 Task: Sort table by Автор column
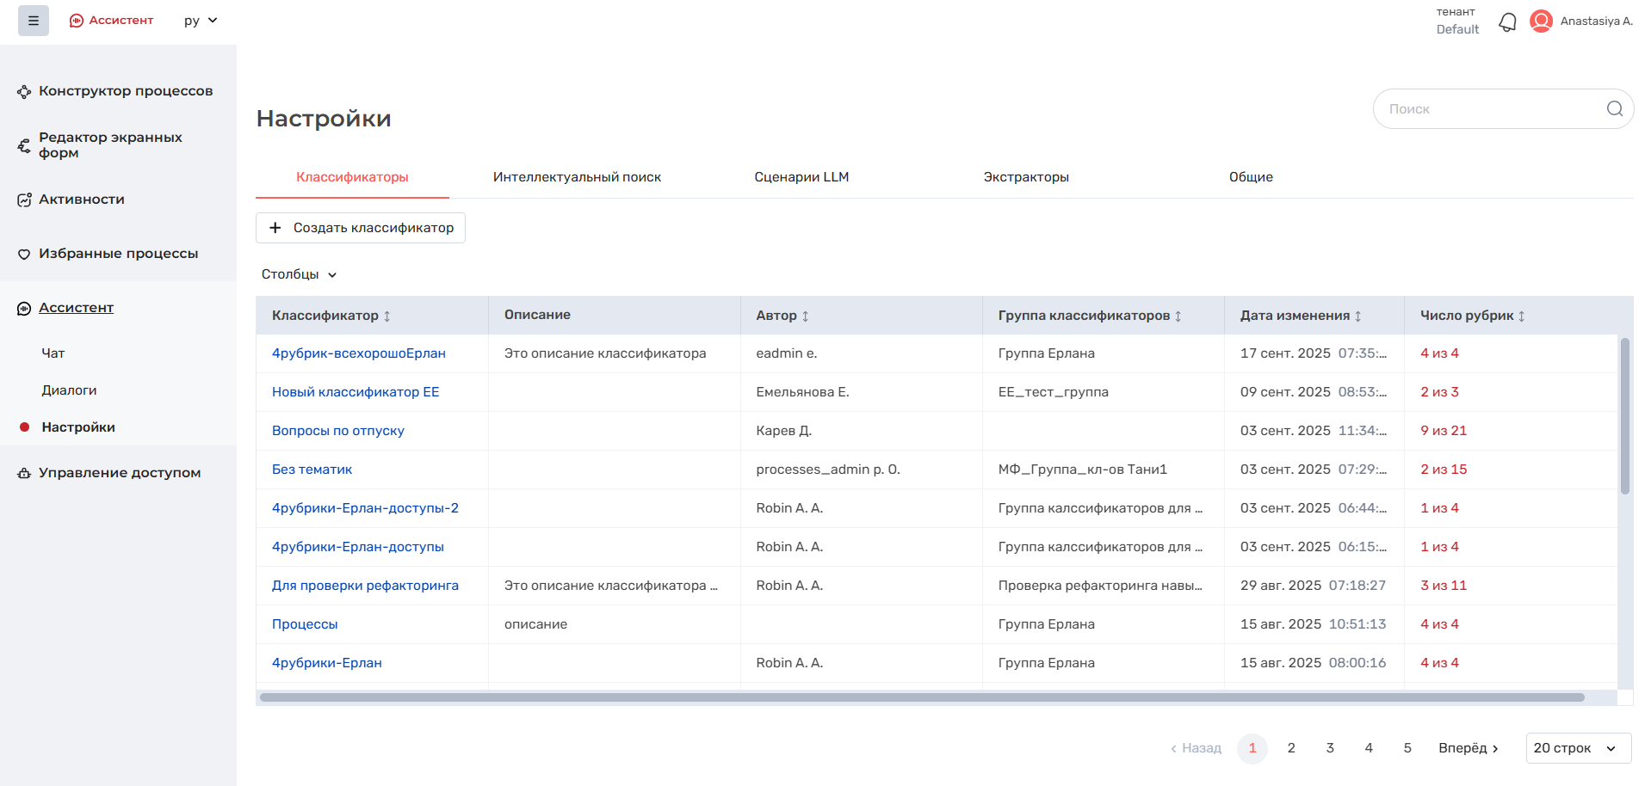pyautogui.click(x=806, y=316)
